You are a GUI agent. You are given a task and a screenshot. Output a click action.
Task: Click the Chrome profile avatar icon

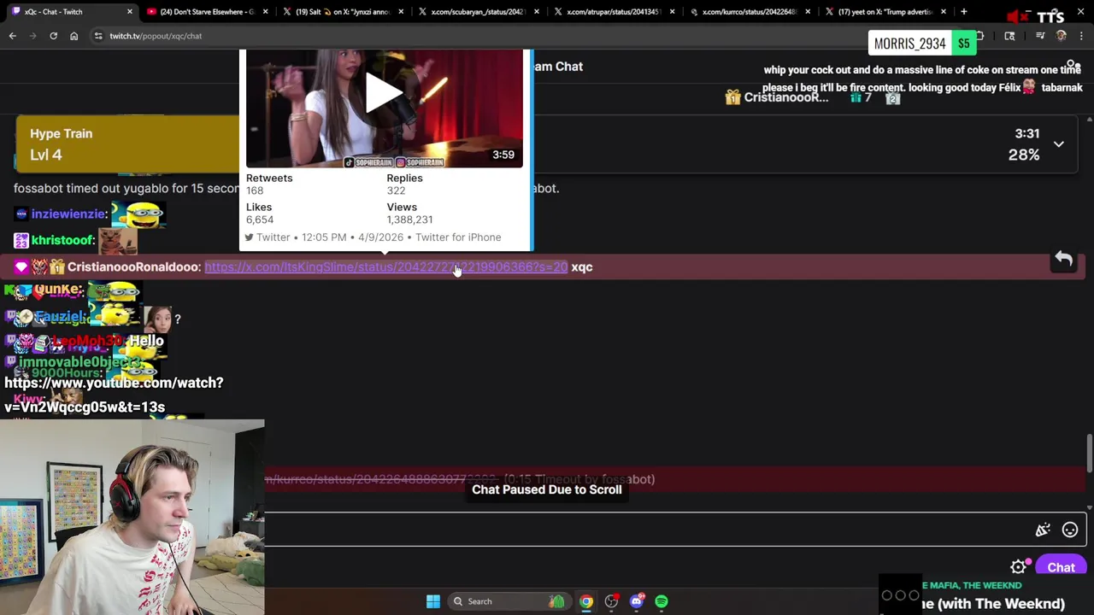click(1061, 36)
